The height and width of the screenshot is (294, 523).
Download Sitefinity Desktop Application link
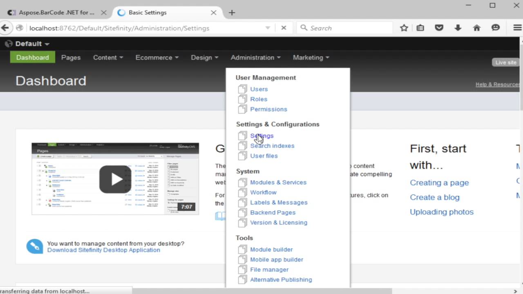(104, 250)
